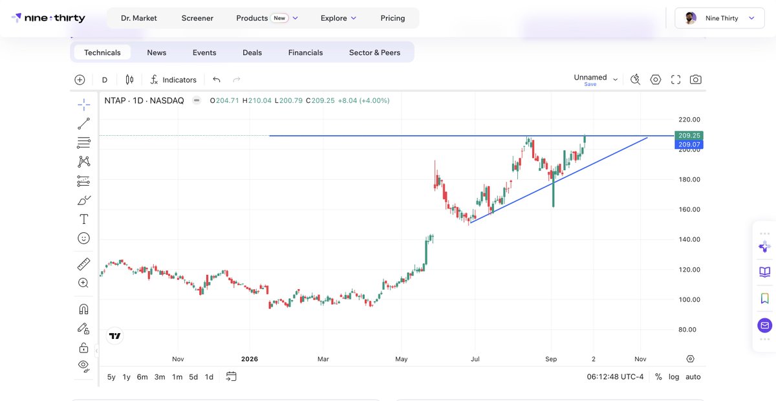The height and width of the screenshot is (401, 776).
Task: Set the chart range to 1d
Action: [209, 376]
